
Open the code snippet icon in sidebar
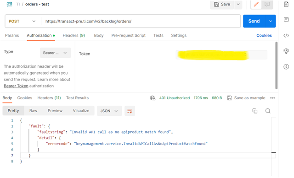click(x=286, y=36)
